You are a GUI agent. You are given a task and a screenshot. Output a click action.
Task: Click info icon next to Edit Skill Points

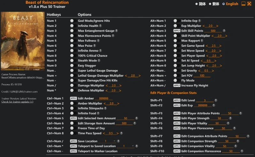[224, 31]
